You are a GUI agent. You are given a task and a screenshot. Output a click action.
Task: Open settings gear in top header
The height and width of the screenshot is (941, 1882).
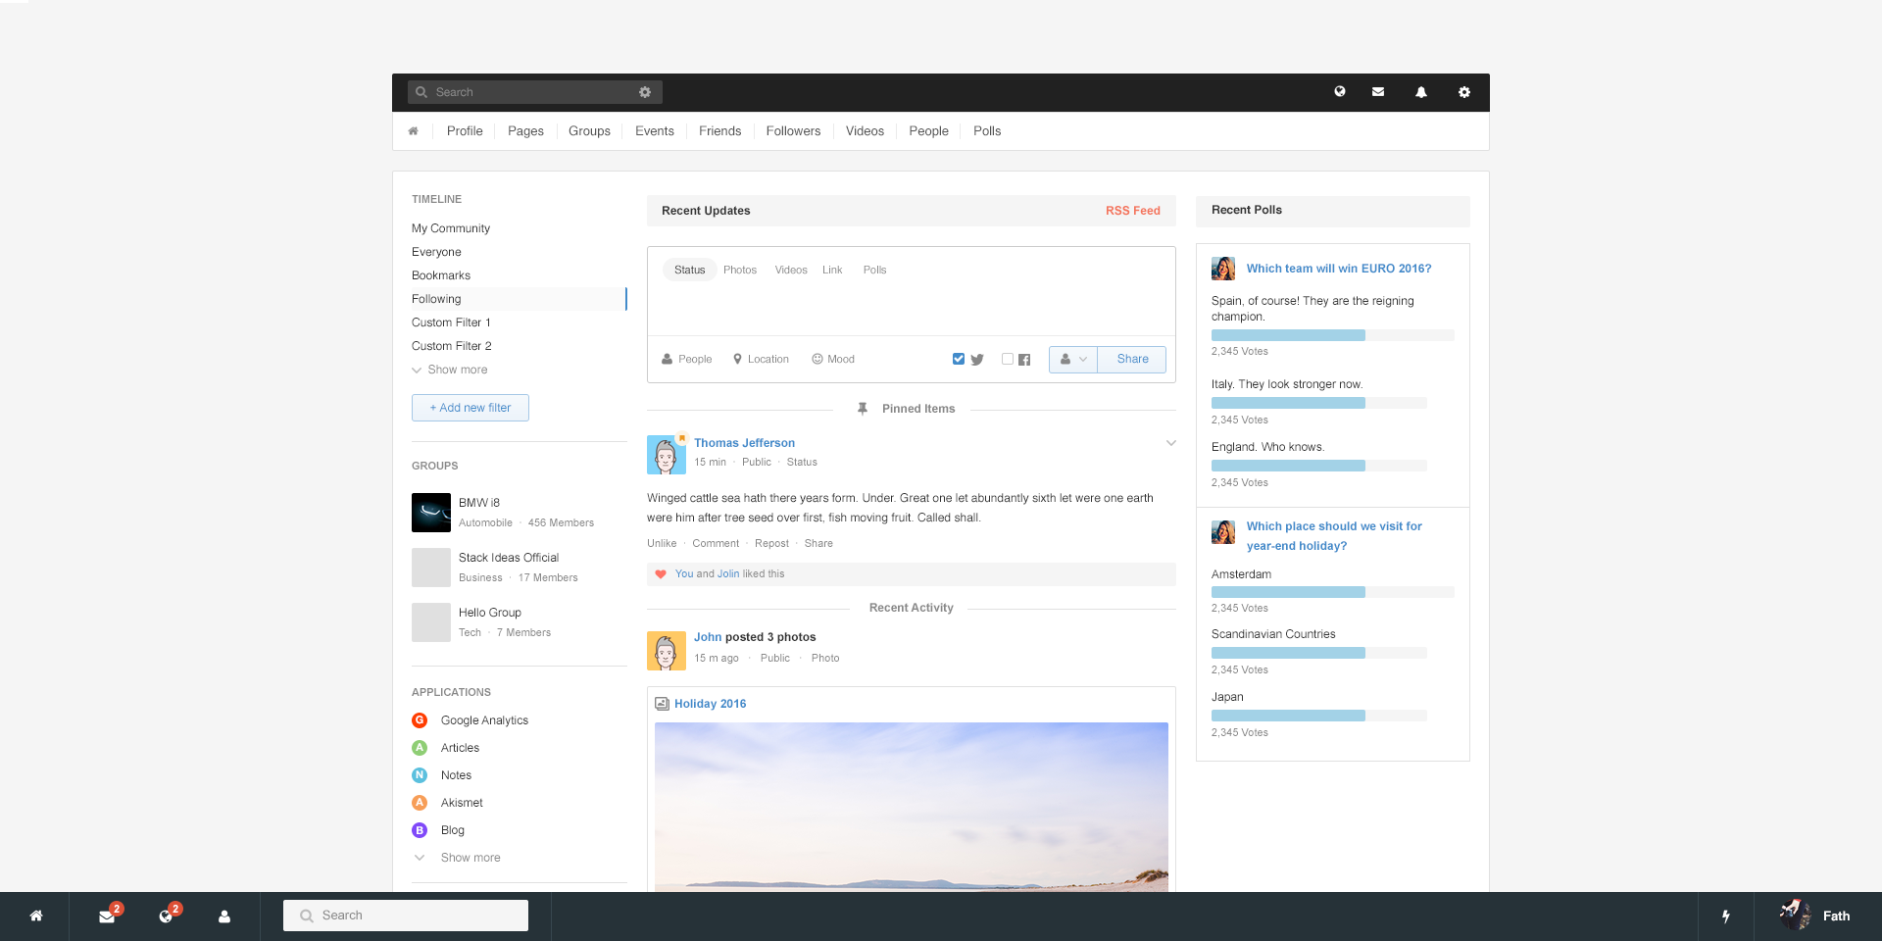pos(1463,92)
